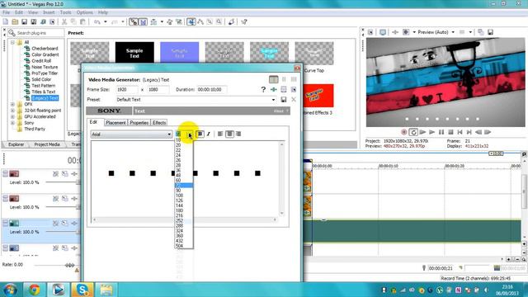Image resolution: width=528 pixels, height=297 pixels.
Task: Click the Cut scissors toolbar icon
Action: [64, 22]
